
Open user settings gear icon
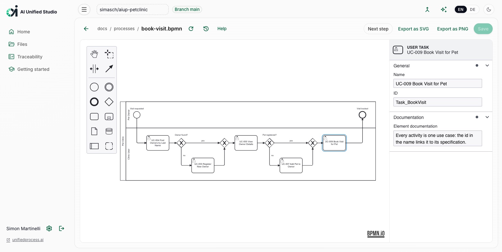[x=49, y=228]
